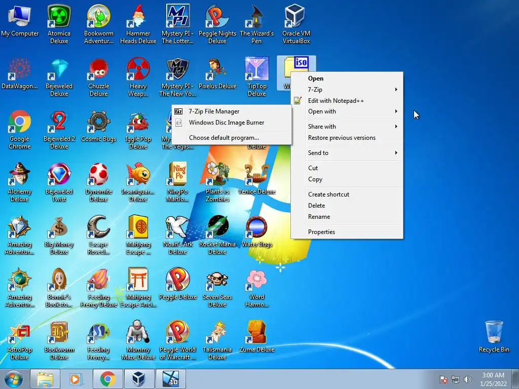Open Action Center flag tray icon

443,379
